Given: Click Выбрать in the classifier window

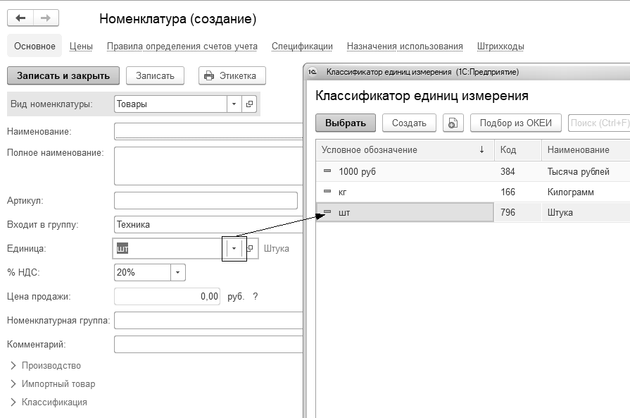Looking at the screenshot, I should (x=346, y=123).
